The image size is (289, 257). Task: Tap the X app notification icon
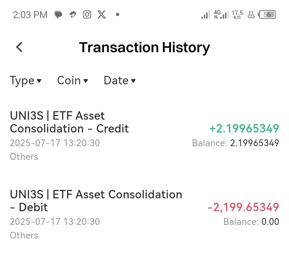pos(102,15)
